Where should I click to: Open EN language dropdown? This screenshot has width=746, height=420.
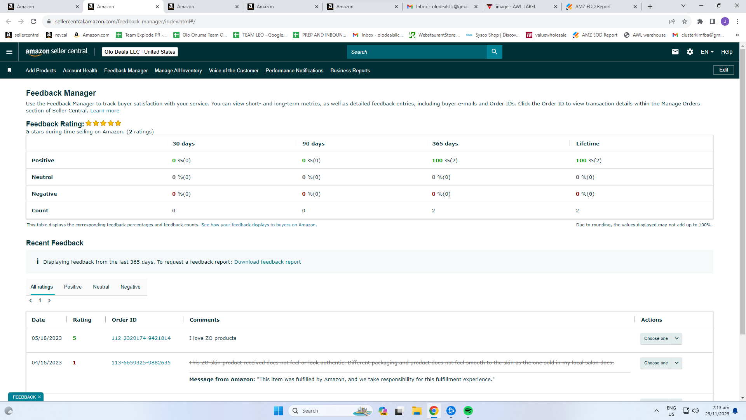[707, 52]
